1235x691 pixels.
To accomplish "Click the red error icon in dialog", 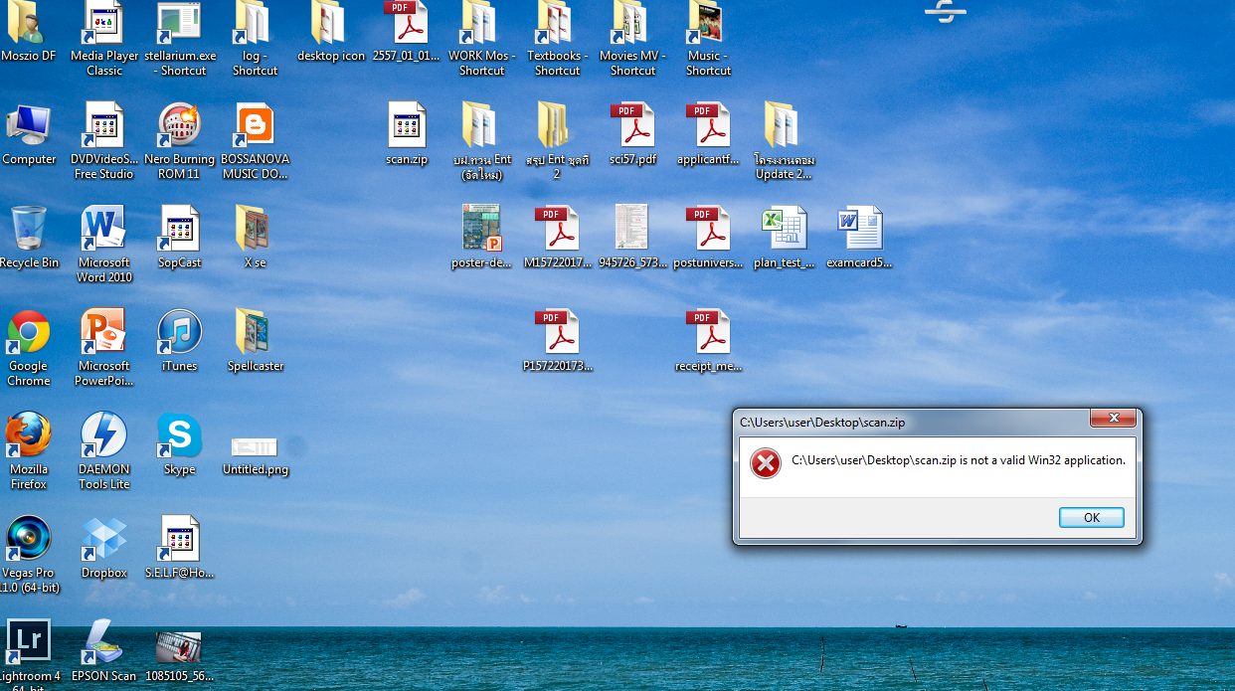I will click(766, 462).
